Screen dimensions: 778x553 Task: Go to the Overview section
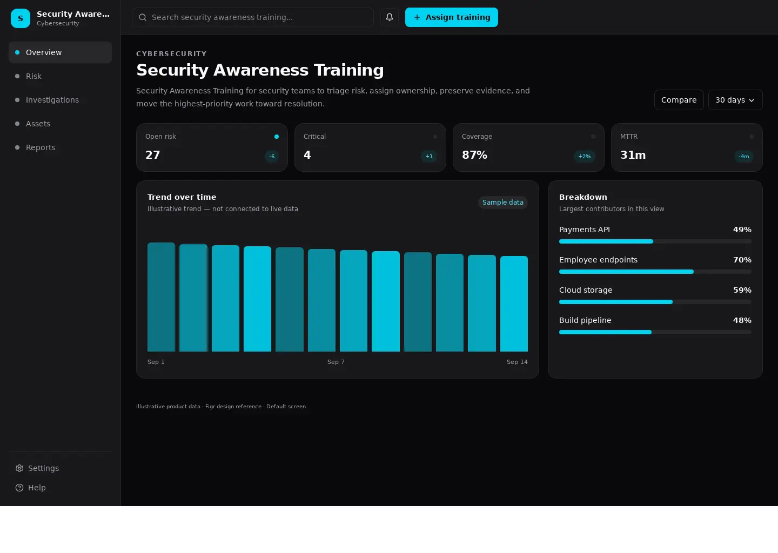coord(61,52)
